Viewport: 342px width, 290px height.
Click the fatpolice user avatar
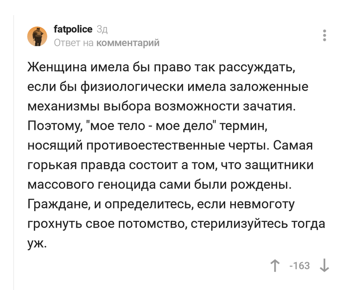coord(37,36)
